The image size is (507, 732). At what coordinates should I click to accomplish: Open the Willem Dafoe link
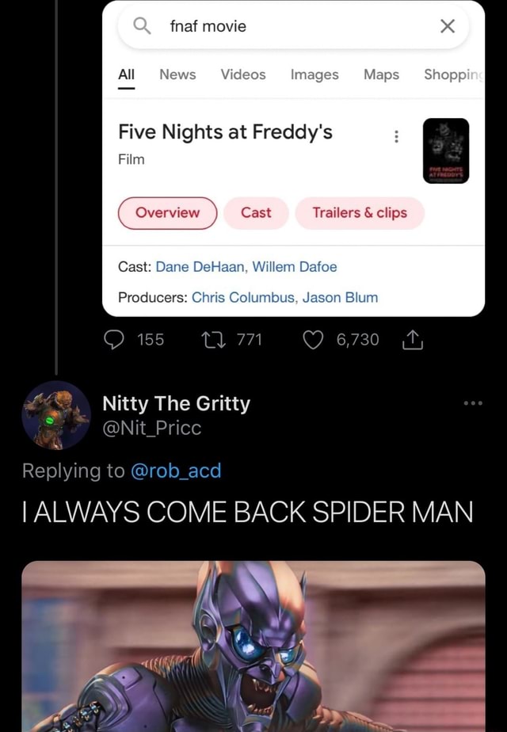pos(295,267)
